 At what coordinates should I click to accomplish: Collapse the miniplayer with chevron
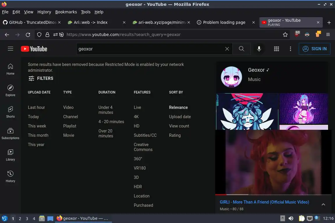pos(323,204)
